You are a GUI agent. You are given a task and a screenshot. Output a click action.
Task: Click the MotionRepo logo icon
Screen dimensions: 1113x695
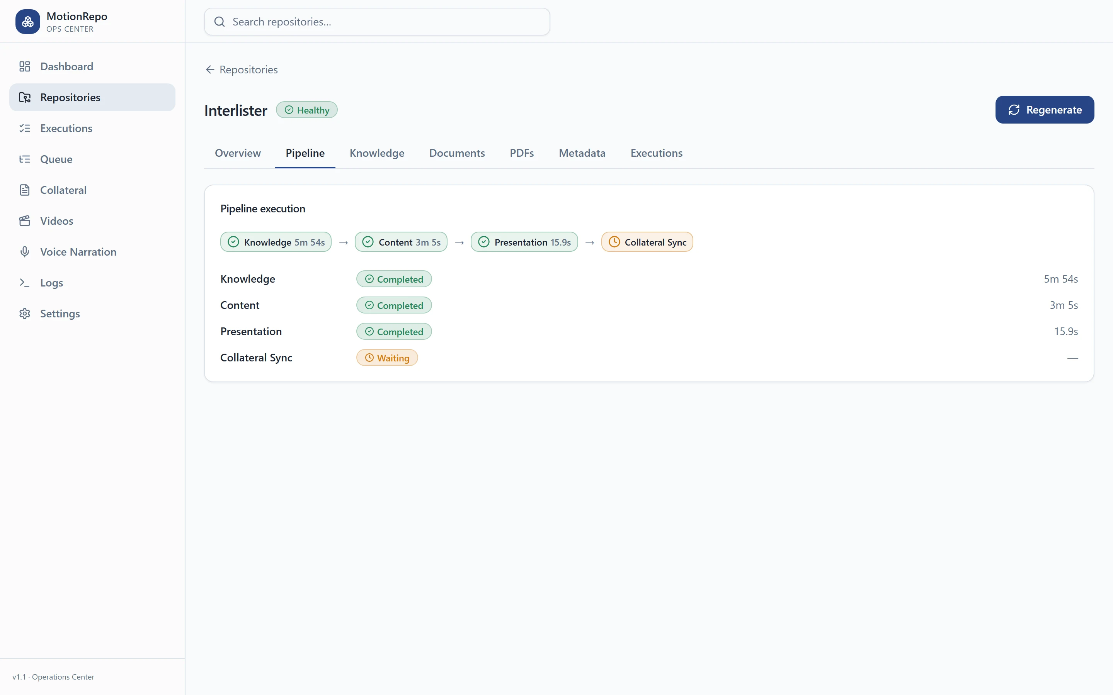[x=27, y=22]
